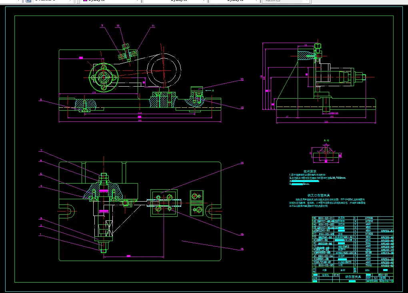Click the '07.6' date cell
Viewport: 408px width, 293px height.
[x=336, y=275]
